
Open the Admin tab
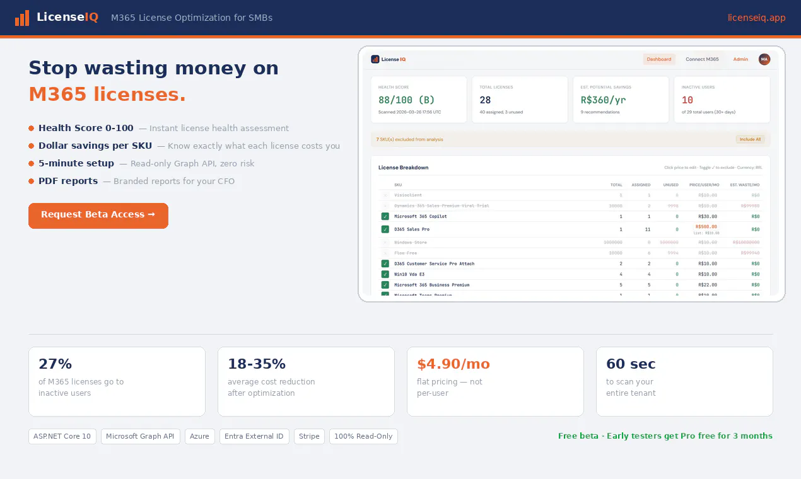[x=740, y=59]
